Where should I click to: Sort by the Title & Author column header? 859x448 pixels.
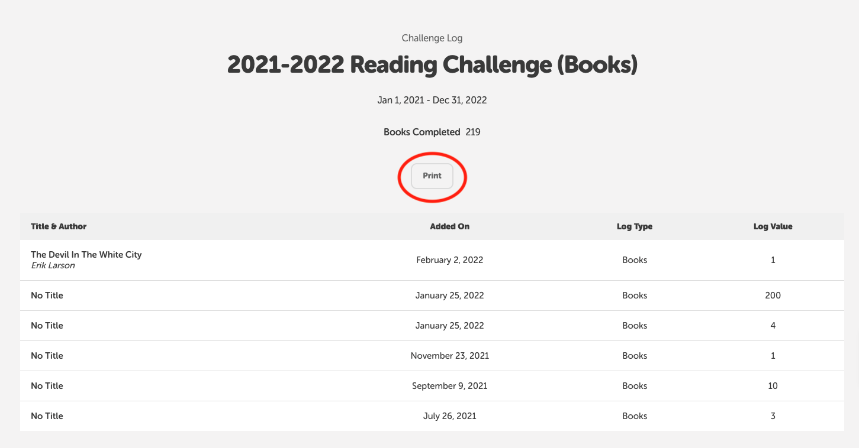click(59, 226)
